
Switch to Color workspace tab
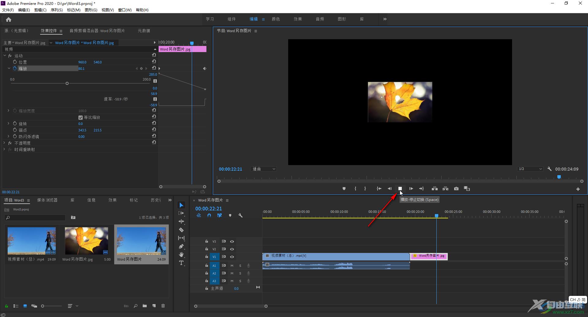coord(276,19)
